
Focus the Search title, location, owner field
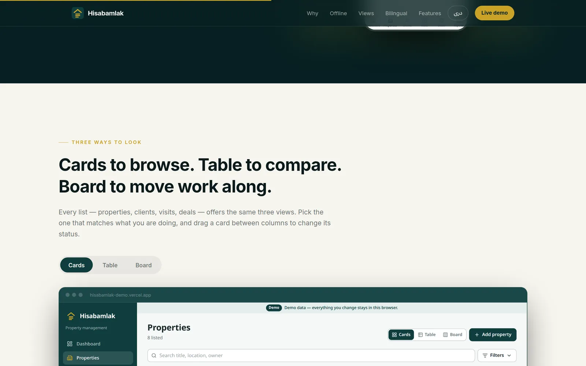click(x=311, y=355)
